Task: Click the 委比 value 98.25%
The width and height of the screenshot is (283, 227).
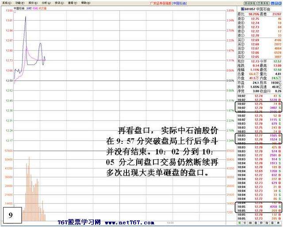Action: [253, 14]
